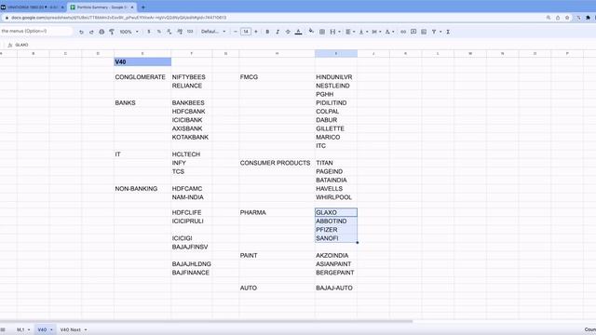This screenshot has height=335, width=596.
Task: Open the horizontal align dropdown
Action: [x=350, y=32]
